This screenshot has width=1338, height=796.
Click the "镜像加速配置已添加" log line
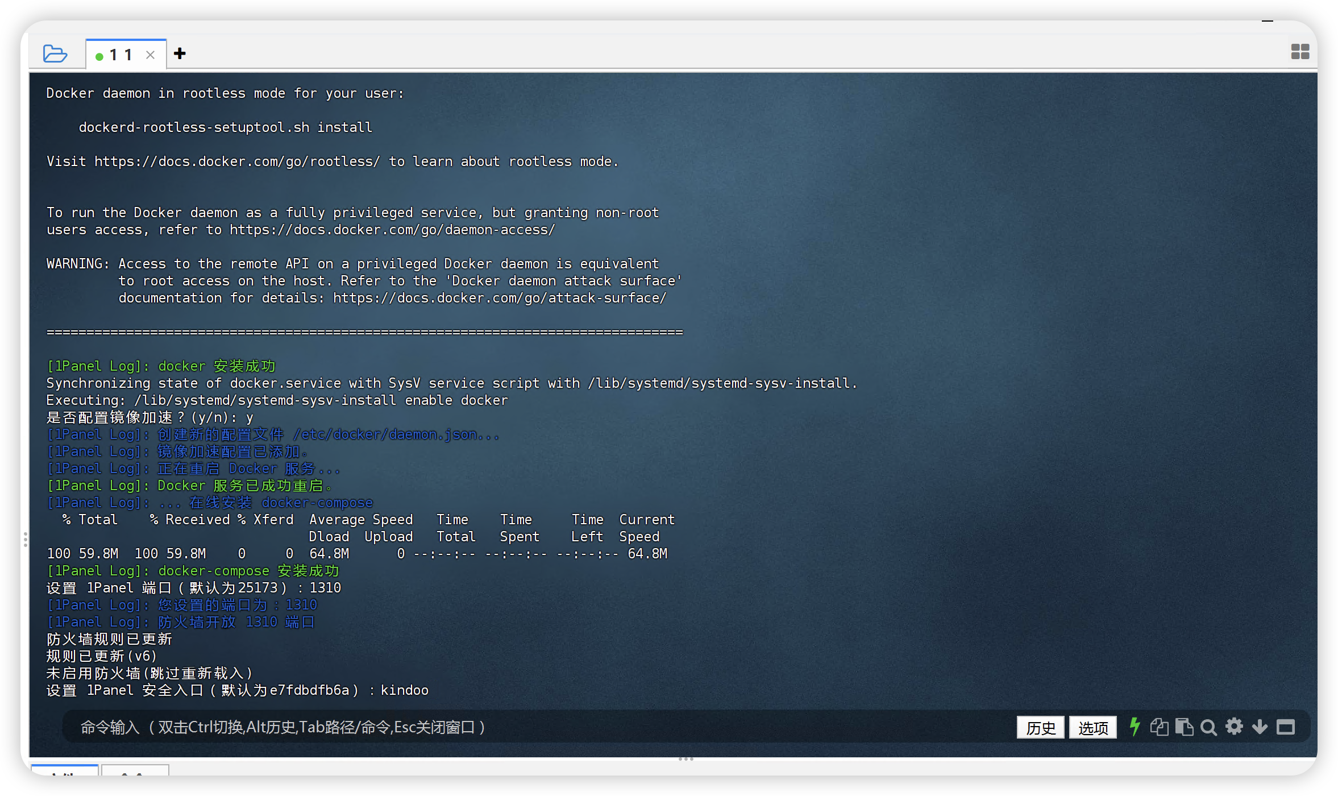pyautogui.click(x=177, y=451)
